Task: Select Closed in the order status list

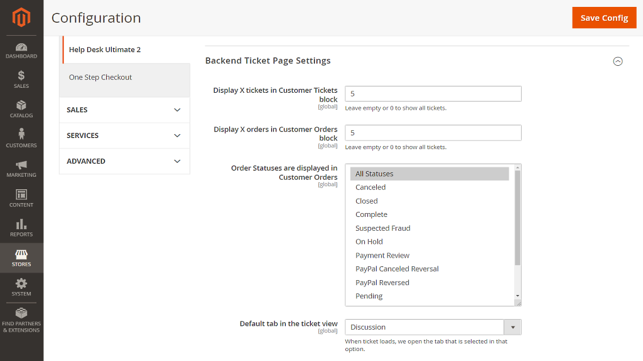Action: [x=430, y=201]
